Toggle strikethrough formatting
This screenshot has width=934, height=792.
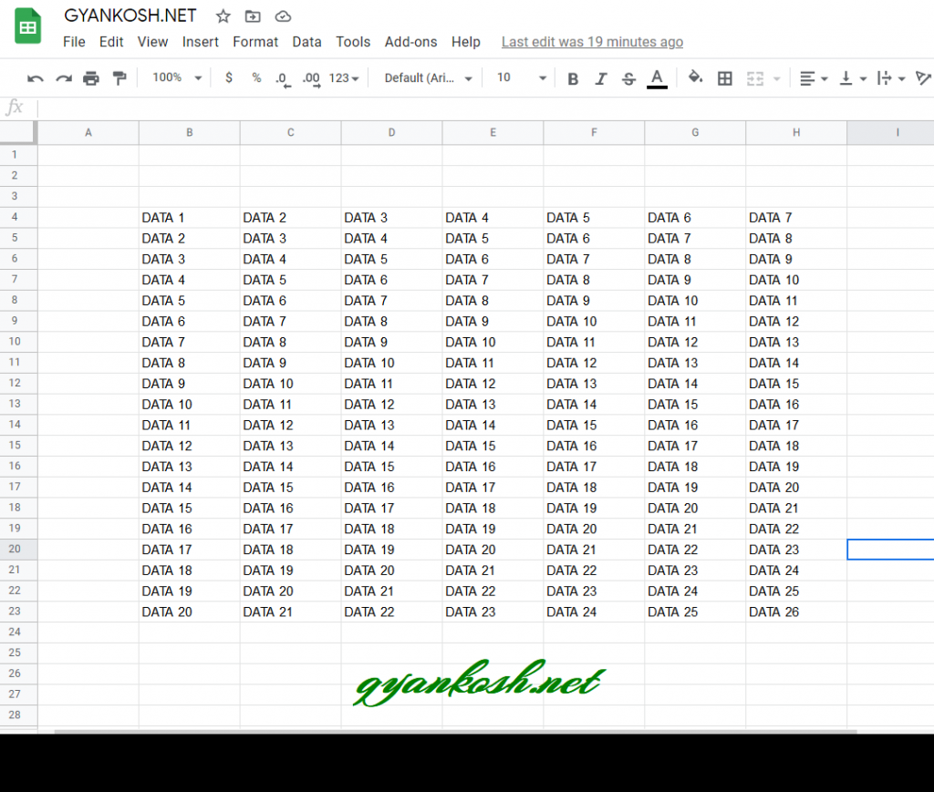point(628,77)
